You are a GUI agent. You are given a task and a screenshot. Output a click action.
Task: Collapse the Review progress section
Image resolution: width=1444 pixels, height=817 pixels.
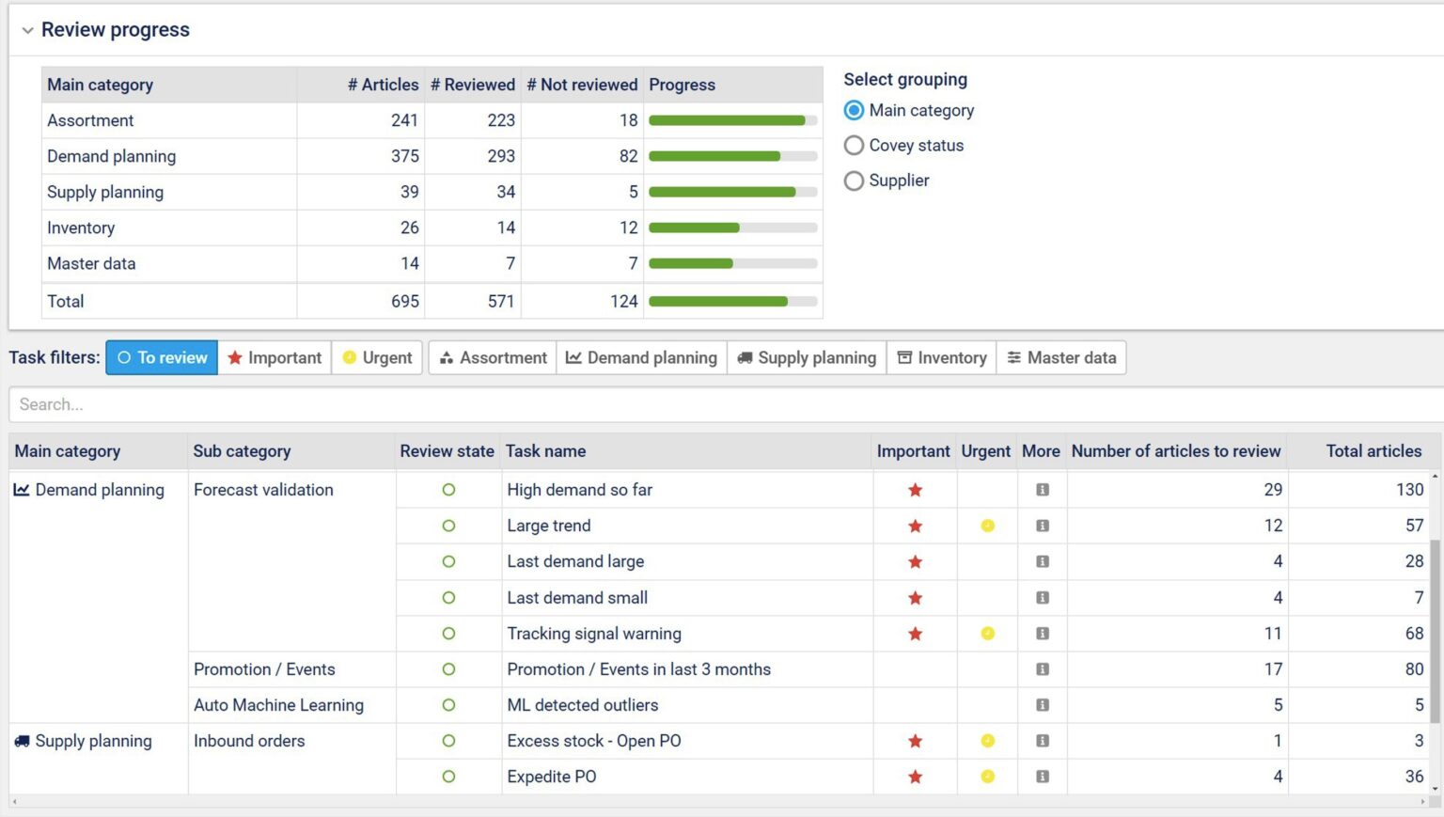(x=27, y=31)
